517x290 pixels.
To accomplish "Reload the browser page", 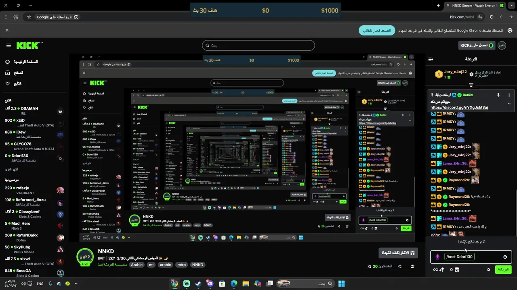I will pos(492,17).
